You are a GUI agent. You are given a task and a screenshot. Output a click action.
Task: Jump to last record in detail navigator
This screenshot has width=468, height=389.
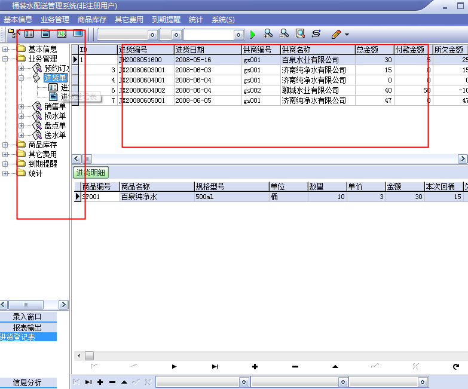click(215, 367)
